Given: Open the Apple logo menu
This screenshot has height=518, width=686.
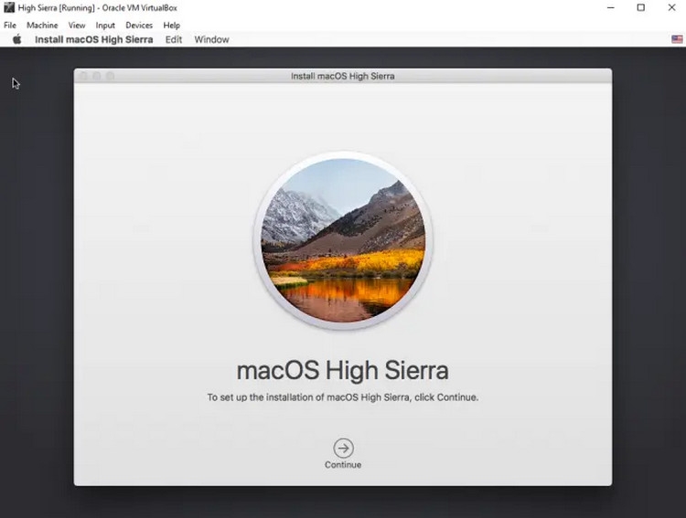Looking at the screenshot, I should 17,39.
